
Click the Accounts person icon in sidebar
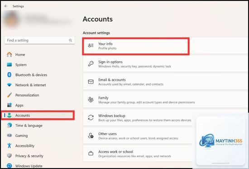[x=10, y=115]
